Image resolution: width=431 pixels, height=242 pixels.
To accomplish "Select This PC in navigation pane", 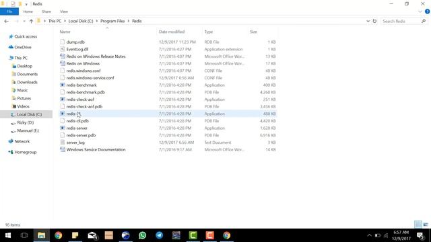I will point(18,58).
